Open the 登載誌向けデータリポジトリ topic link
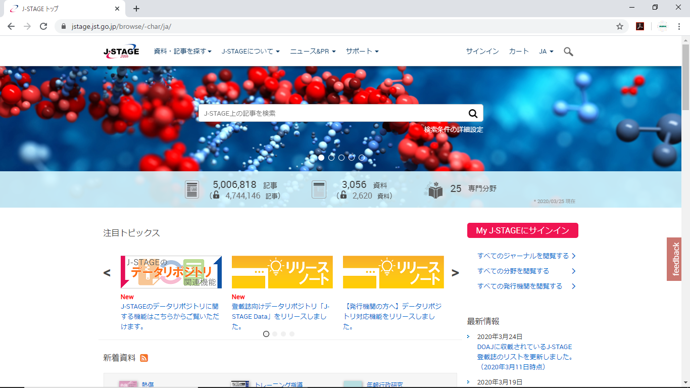 tap(281, 316)
